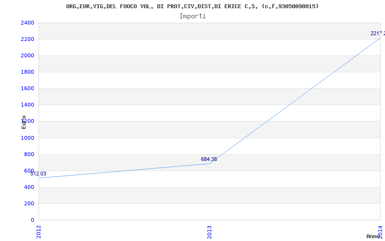
Task: Click the 2400 y-axis tick label
Action: point(27,23)
